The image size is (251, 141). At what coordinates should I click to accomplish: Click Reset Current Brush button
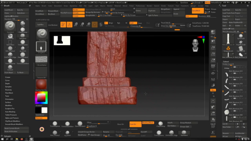click(16, 128)
